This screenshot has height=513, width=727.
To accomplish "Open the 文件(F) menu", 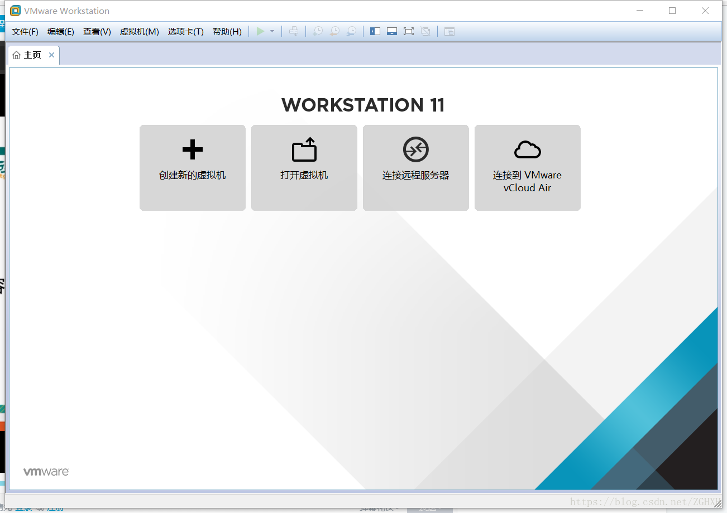I will [25, 32].
